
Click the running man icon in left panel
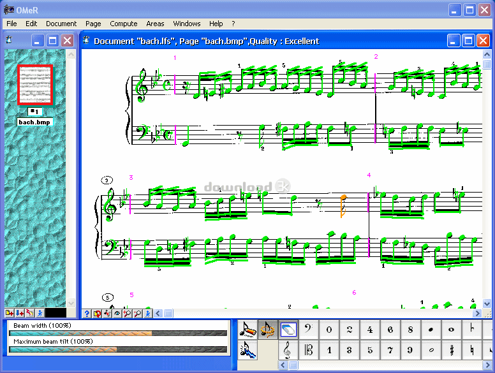tap(40, 313)
